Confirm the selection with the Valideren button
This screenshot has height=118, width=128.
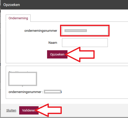click(x=29, y=110)
